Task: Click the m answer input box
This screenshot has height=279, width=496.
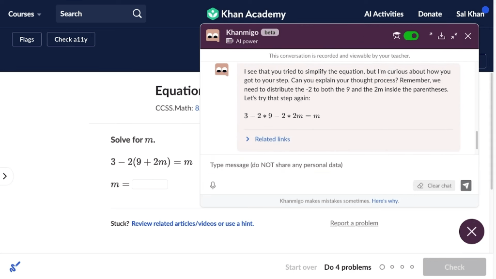Action: coord(150,184)
